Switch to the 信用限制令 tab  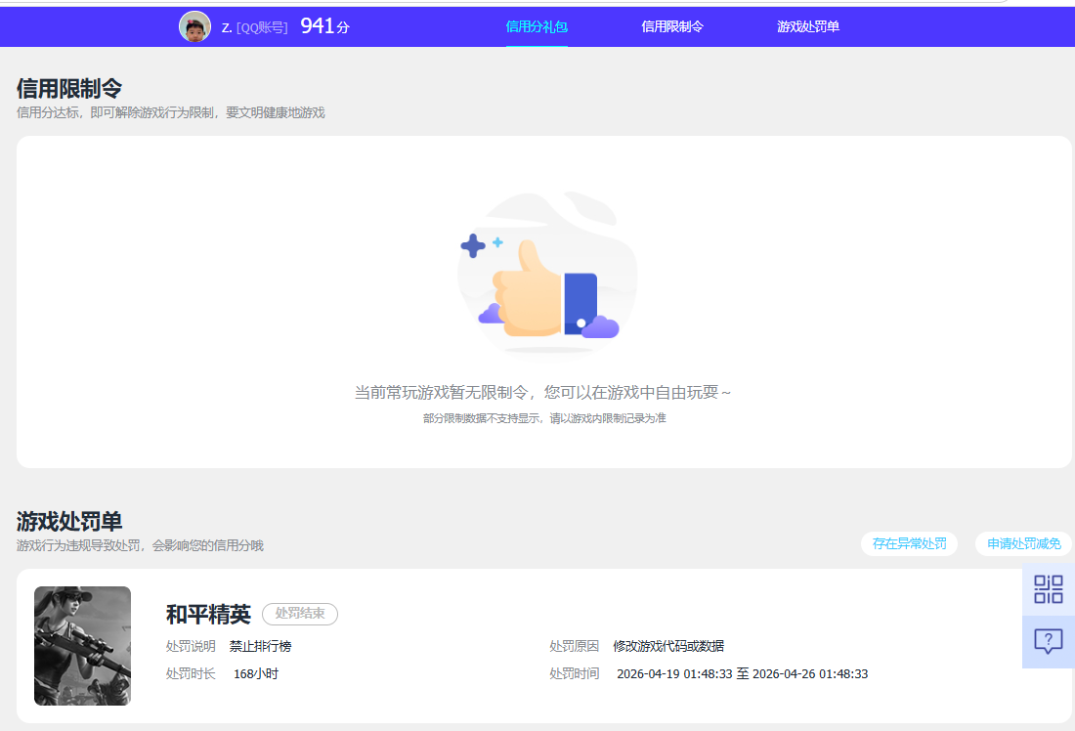tap(672, 26)
